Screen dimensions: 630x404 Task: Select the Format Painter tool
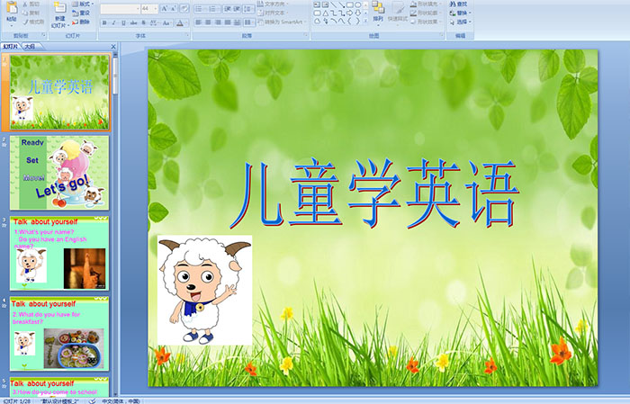coord(33,22)
